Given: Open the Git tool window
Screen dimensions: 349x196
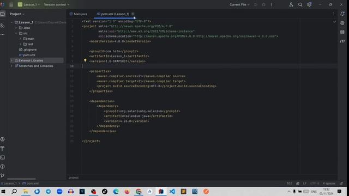Looking at the screenshot, I should click(x=2, y=175).
